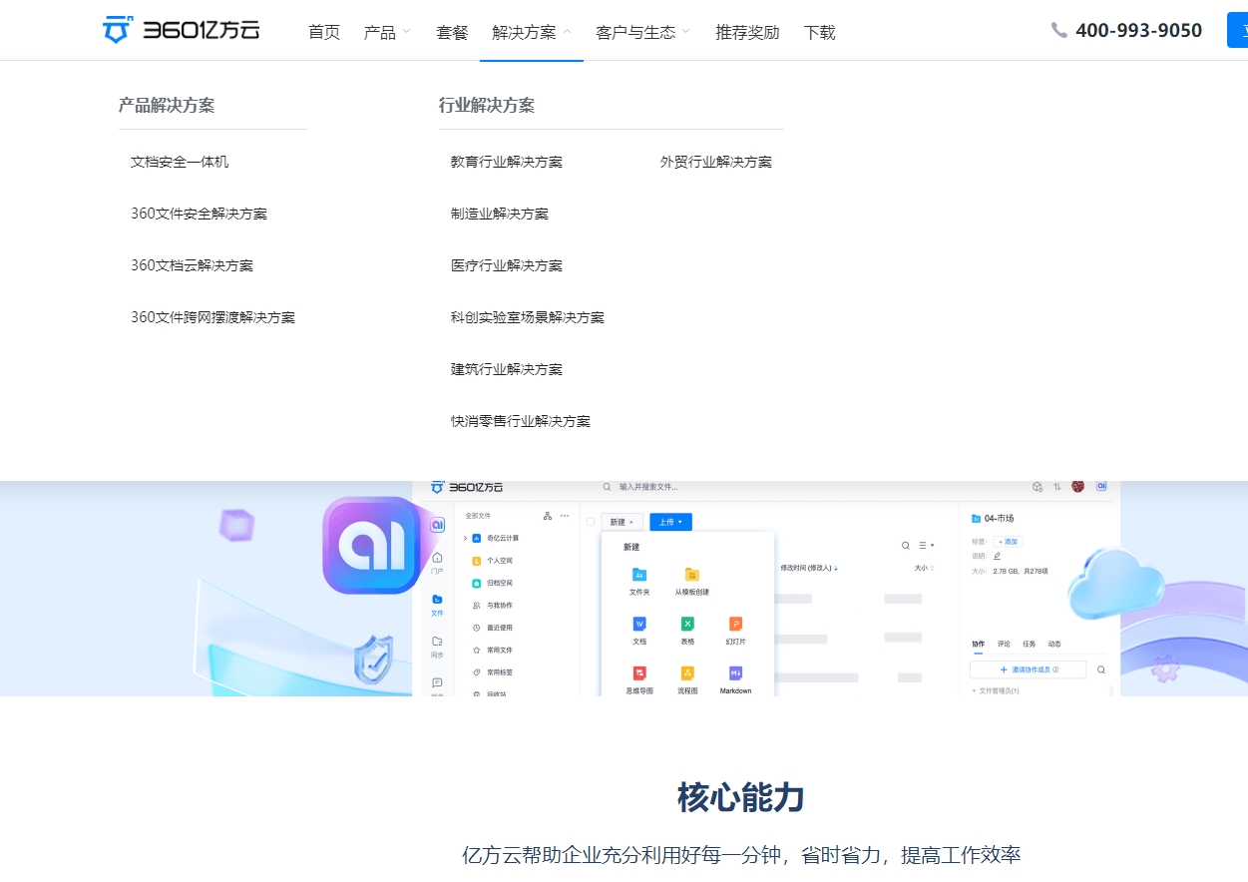The height and width of the screenshot is (882, 1248).
Task: Expand the 客户与生态 navigation dropdown
Action: [643, 32]
